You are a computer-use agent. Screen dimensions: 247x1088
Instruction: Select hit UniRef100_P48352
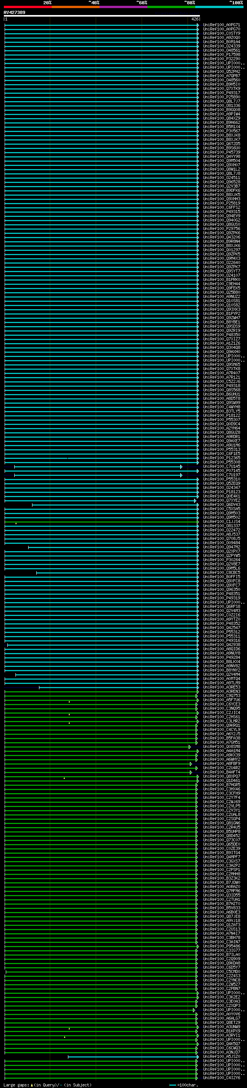click(x=222, y=623)
